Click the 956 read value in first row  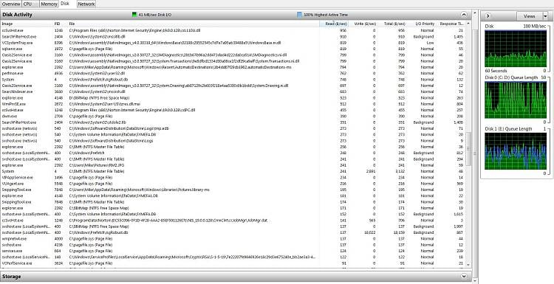coord(343,30)
